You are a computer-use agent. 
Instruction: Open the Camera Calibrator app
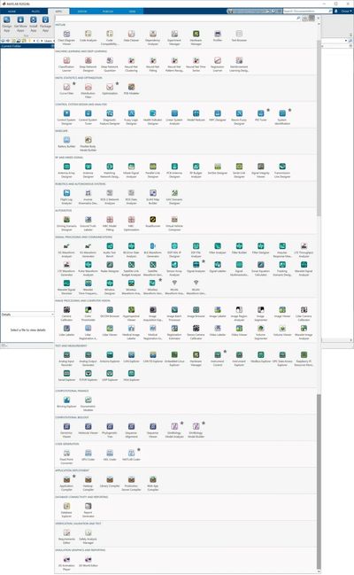click(66, 314)
